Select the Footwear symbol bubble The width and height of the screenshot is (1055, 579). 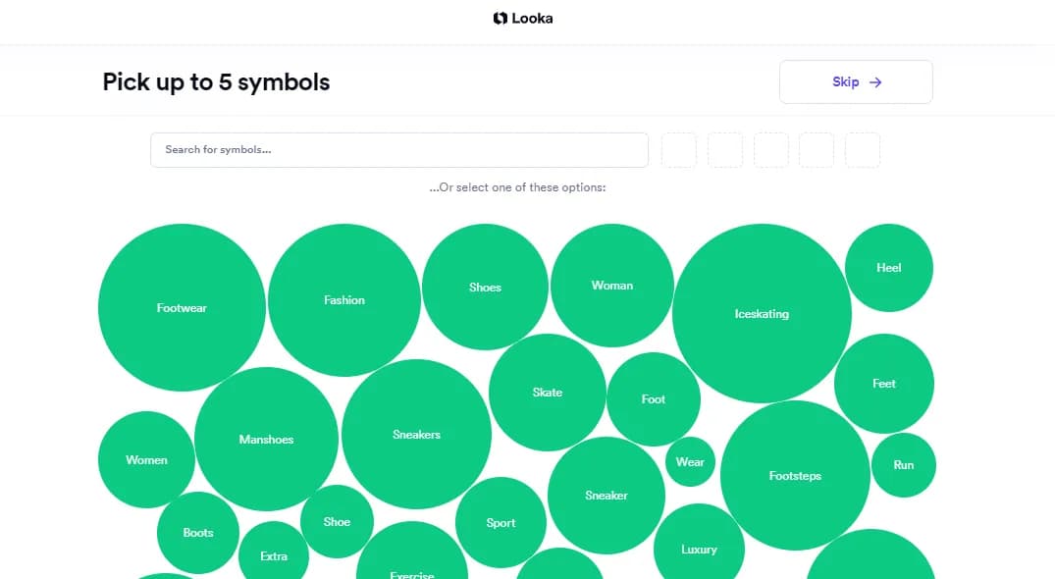pyautogui.click(x=182, y=307)
